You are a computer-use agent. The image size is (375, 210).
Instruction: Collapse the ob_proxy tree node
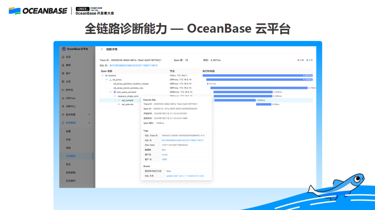tap(107, 80)
